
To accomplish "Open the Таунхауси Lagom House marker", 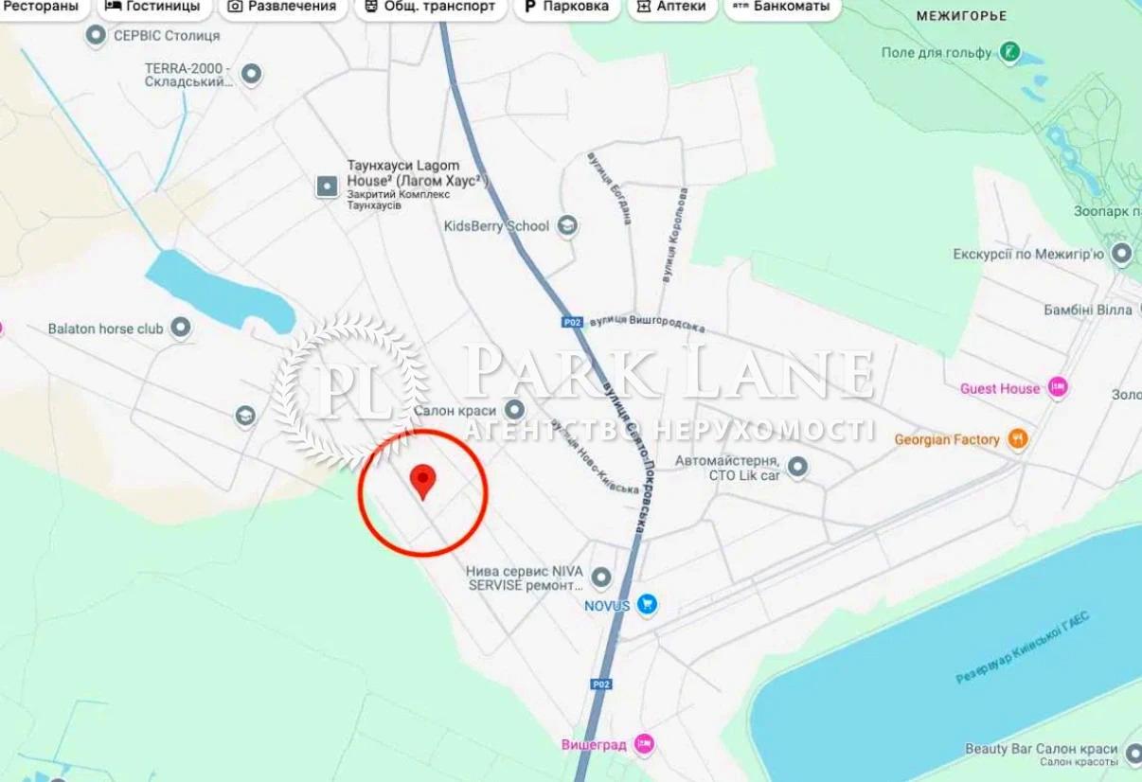I will tap(327, 186).
